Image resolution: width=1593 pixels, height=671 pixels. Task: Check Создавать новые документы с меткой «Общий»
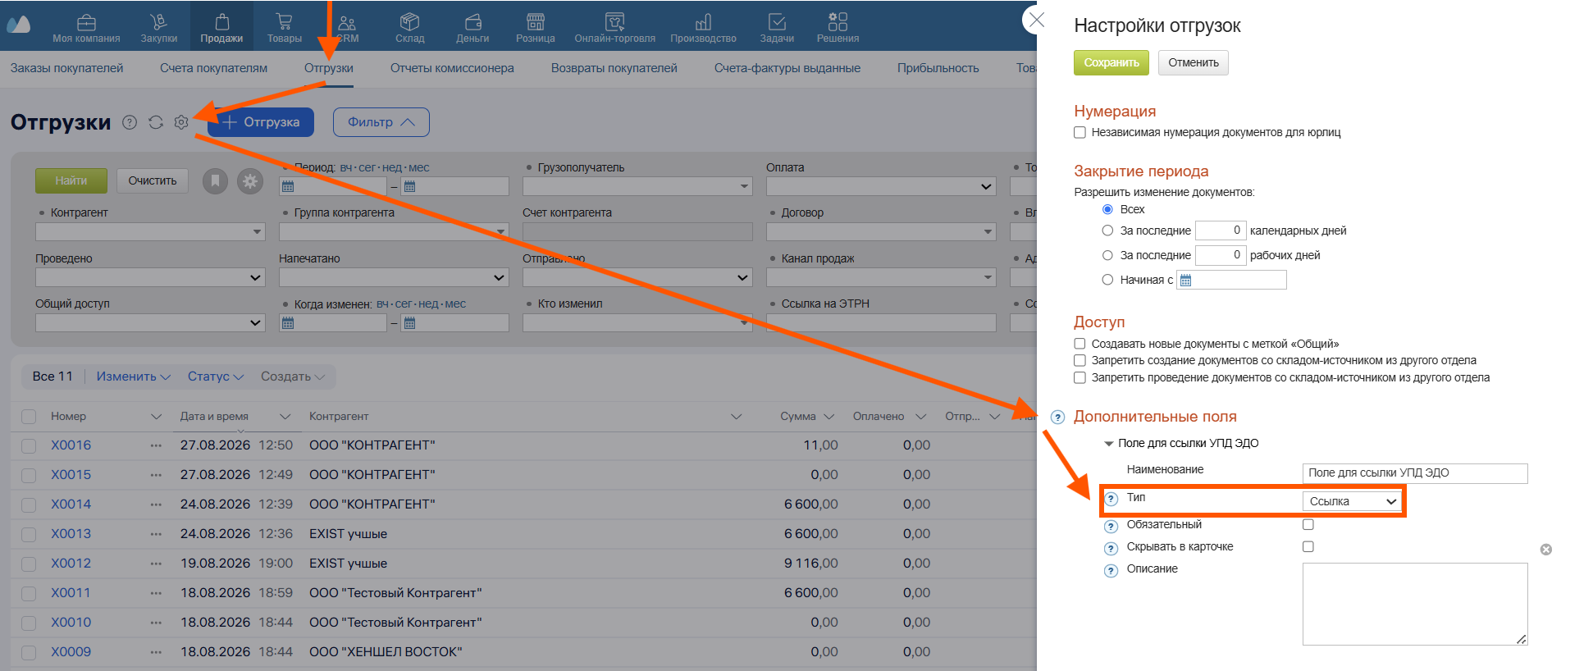(1080, 344)
